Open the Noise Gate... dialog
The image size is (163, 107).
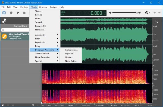point(71,61)
